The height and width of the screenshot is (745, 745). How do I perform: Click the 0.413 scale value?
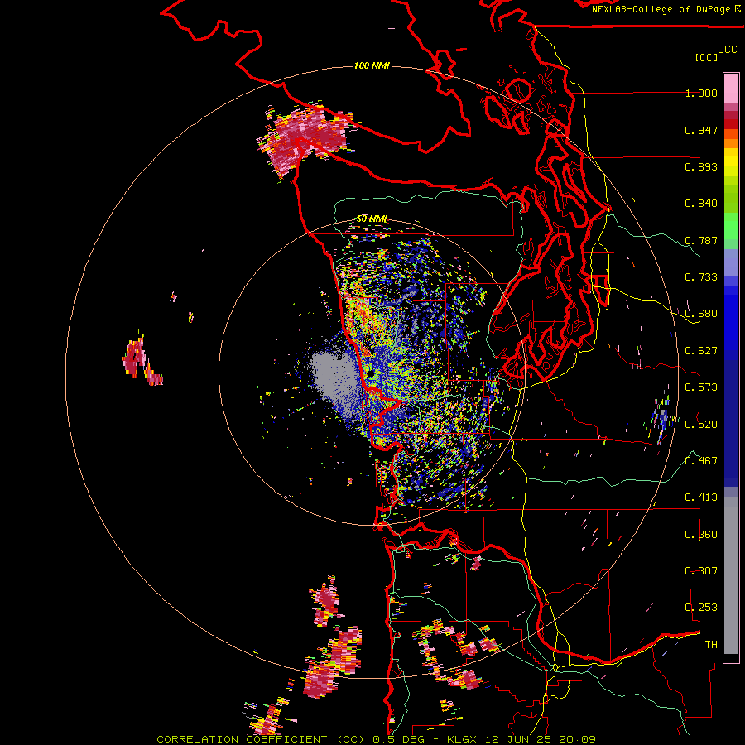tap(701, 497)
